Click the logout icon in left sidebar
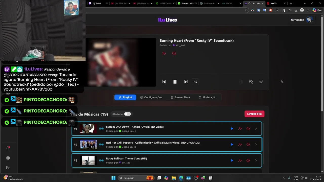Image resolution: width=324 pixels, height=182 pixels. tap(8, 168)
